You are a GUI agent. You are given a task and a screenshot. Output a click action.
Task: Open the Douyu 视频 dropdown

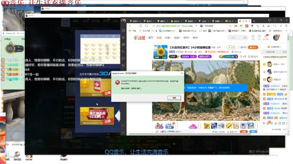pyautogui.click(x=177, y=38)
